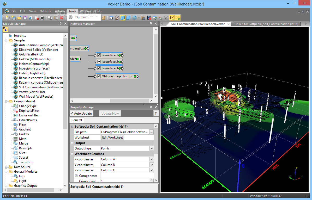Toggle the XYZ axis triad toolbar icon
The image size is (312, 200).
point(172,18)
